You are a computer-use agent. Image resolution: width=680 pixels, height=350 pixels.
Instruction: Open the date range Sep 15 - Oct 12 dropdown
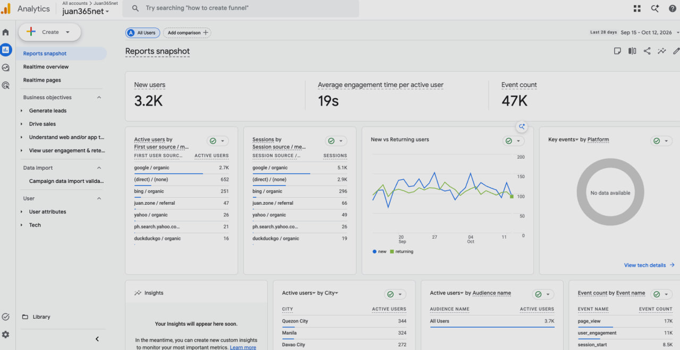pos(650,32)
